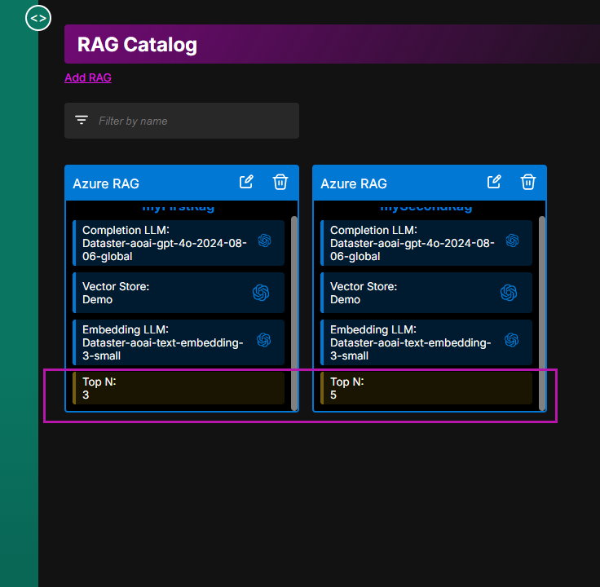
Task: Click the RAG Catalog page heading
Action: [138, 45]
